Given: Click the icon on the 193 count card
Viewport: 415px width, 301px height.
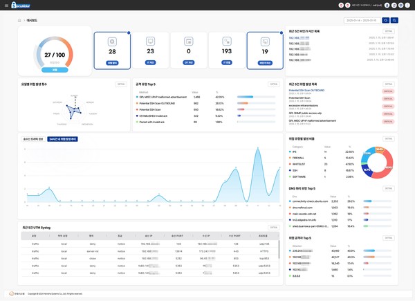Looking at the screenshot, I should pos(226,42).
